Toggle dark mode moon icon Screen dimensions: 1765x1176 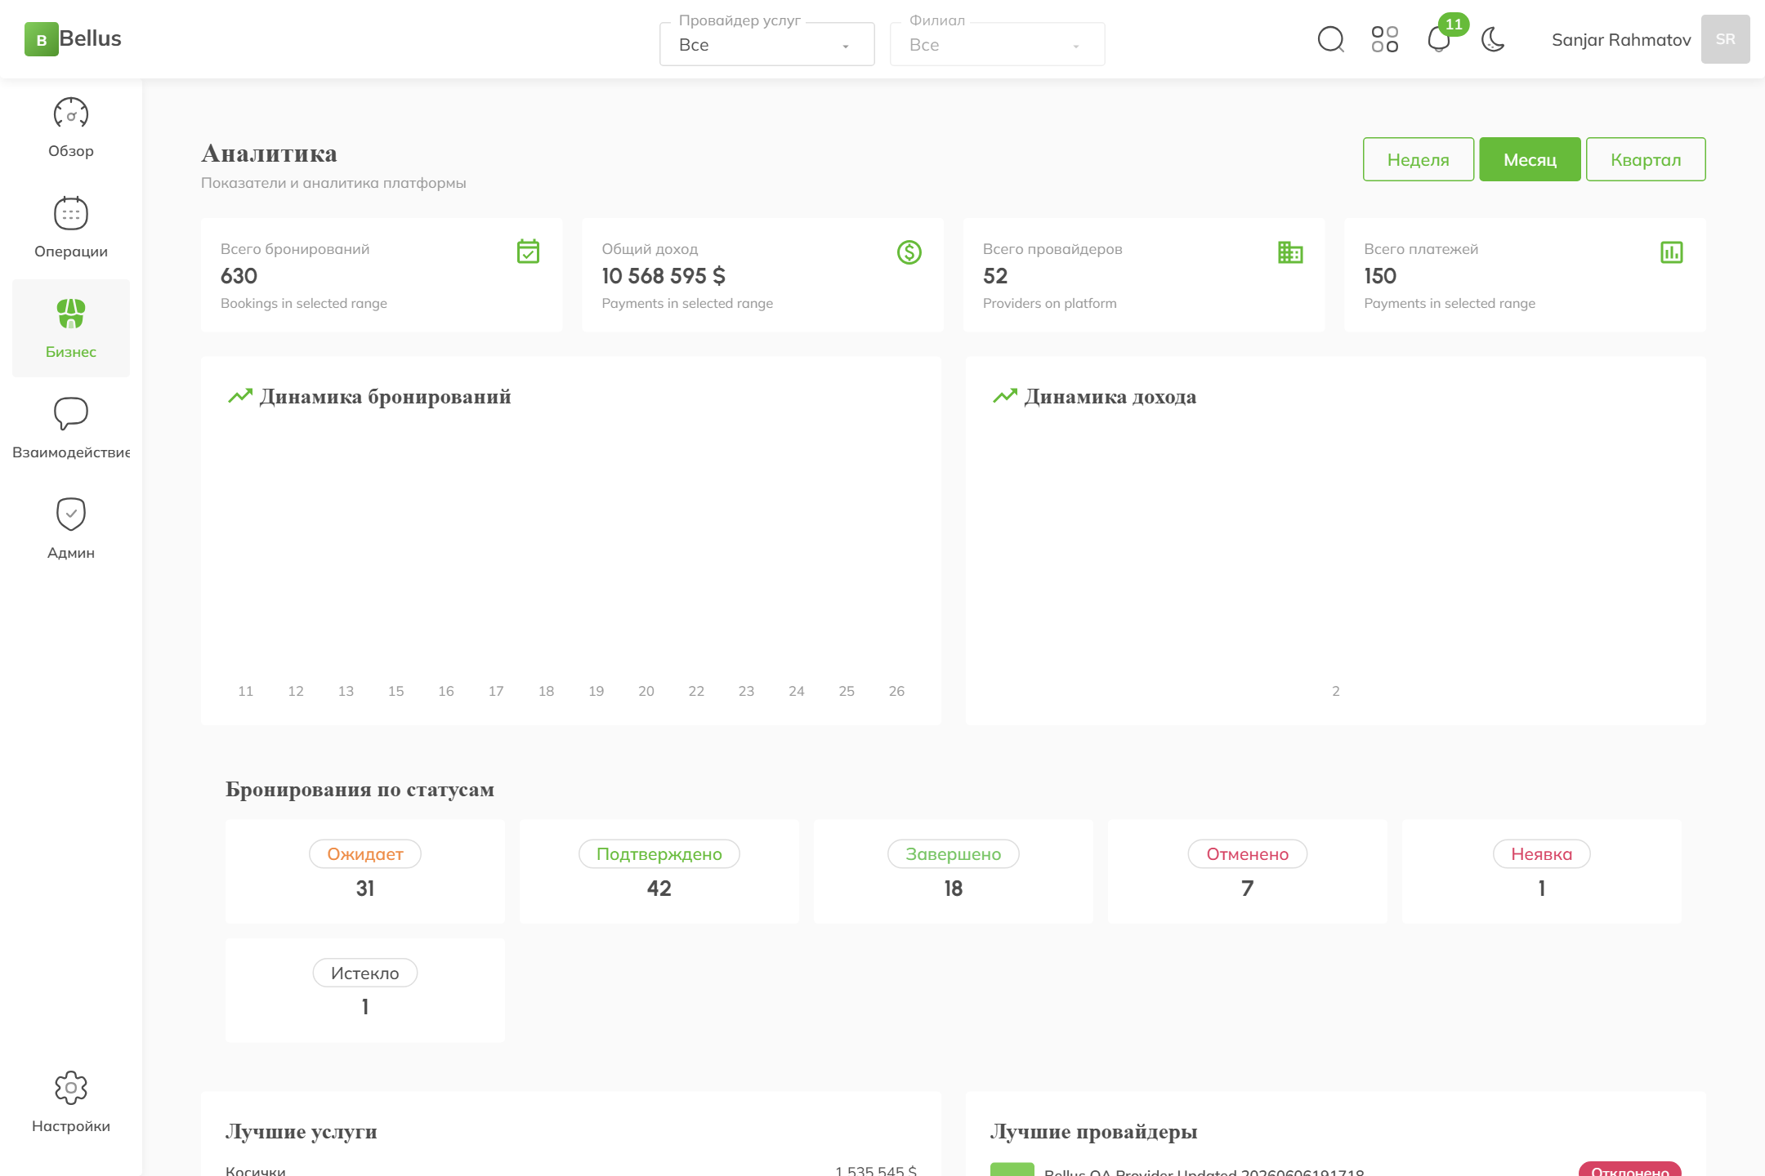[1493, 39]
